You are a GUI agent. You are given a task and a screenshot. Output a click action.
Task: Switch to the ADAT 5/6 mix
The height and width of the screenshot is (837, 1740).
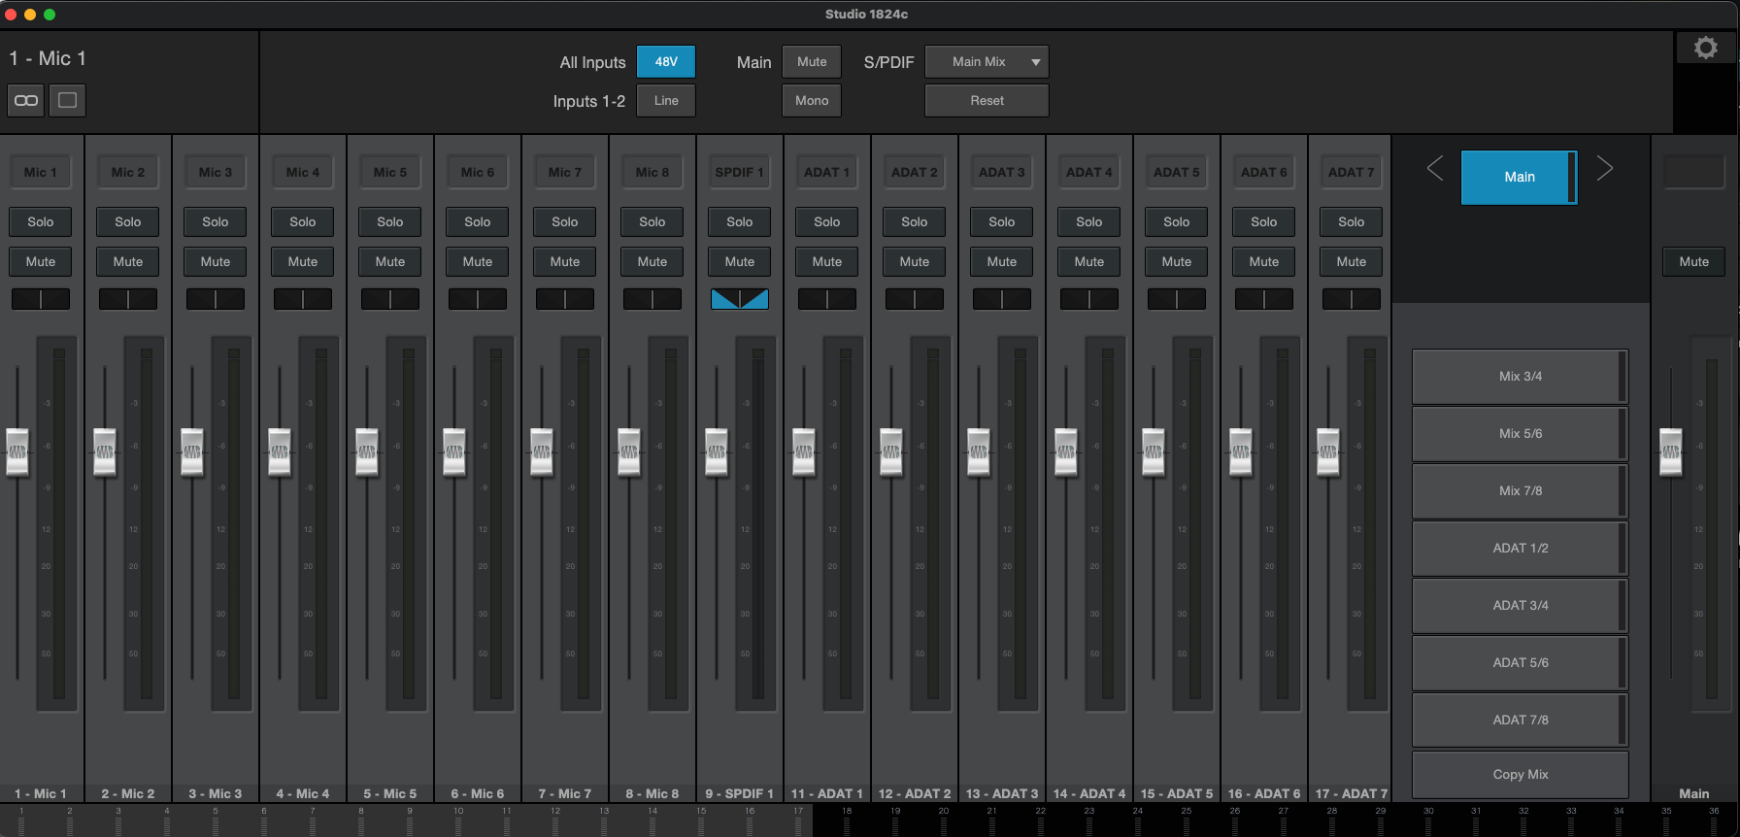tap(1520, 663)
